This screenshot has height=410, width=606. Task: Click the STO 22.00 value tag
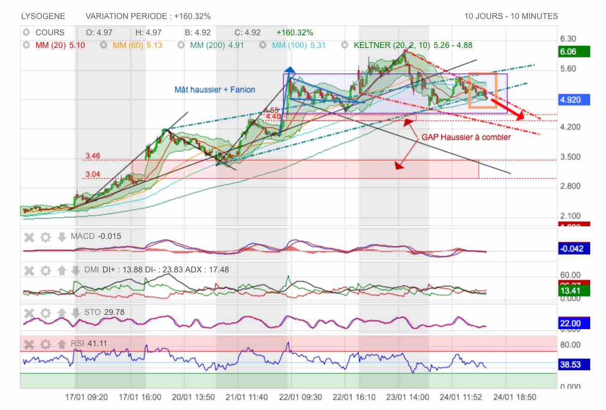click(574, 323)
